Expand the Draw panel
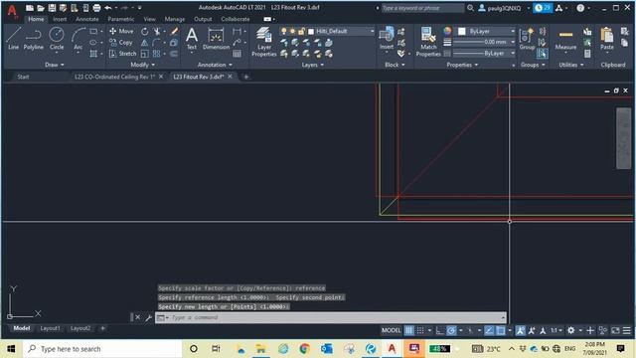The width and height of the screenshot is (636, 358). (55, 65)
